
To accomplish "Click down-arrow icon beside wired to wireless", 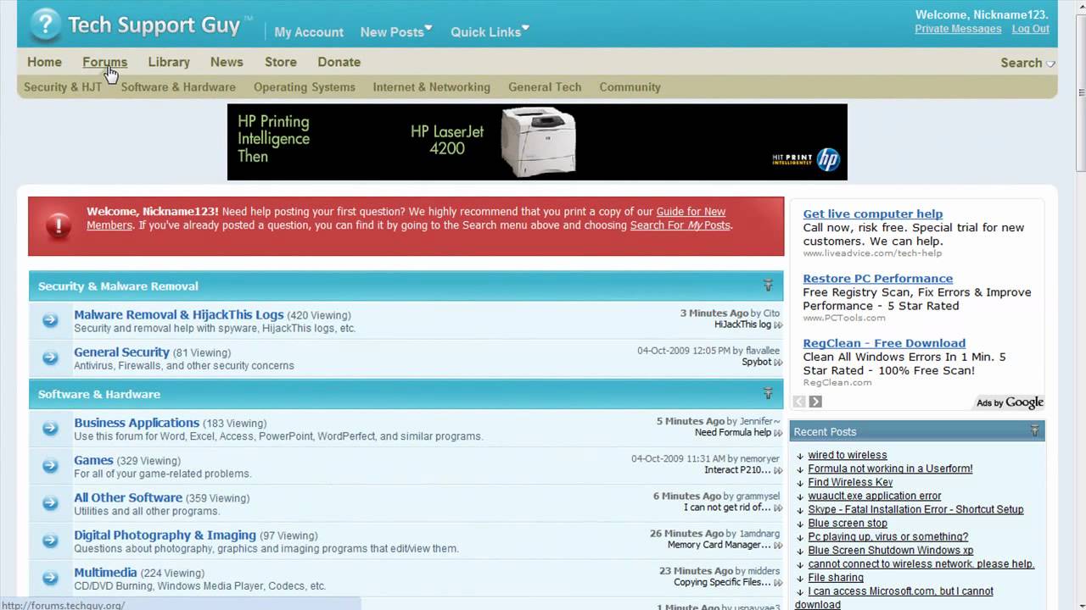I will coord(799,456).
